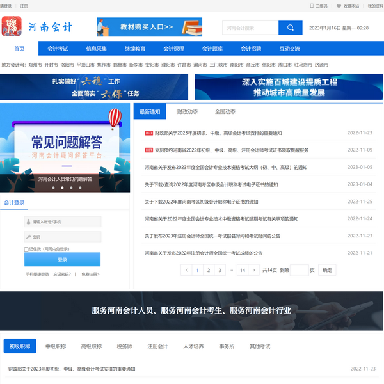Go to previous page using left arrow

[x=187, y=270]
